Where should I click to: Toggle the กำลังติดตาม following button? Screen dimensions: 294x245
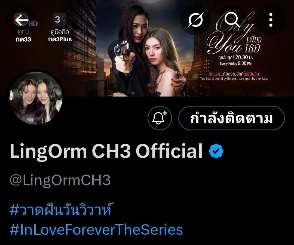click(x=231, y=118)
